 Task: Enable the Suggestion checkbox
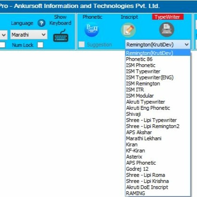point(82,45)
